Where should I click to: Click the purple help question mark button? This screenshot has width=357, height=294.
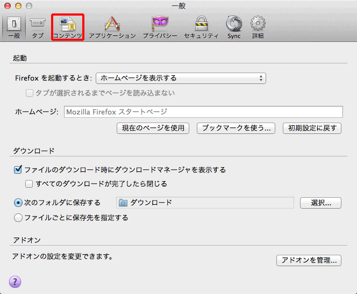pyautogui.click(x=15, y=282)
